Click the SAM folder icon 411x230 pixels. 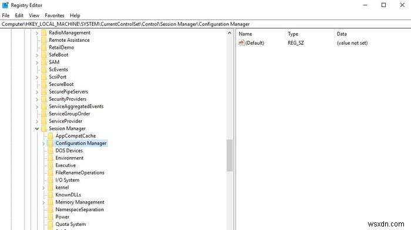[44, 62]
